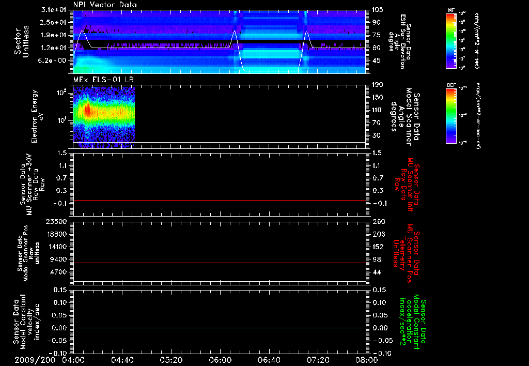The width and height of the screenshot is (529, 366).
Task: Click the 150 degrees scanner angle tick
Action: [x=378, y=97]
